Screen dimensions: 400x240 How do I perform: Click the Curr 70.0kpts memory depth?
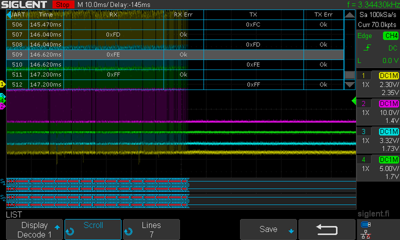tap(377, 24)
